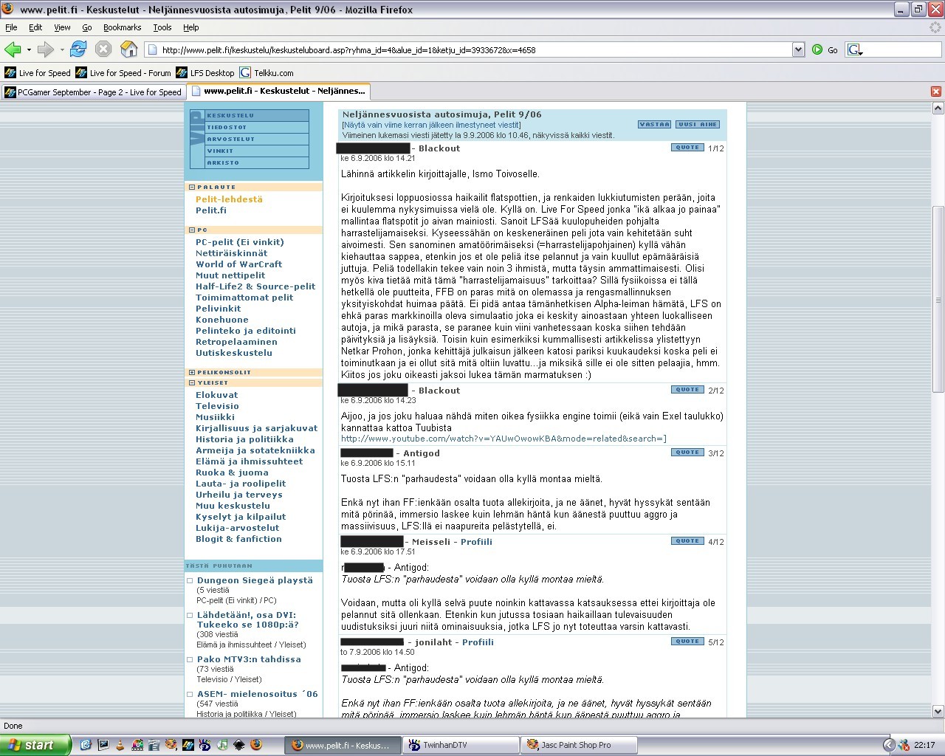Quote message 3/12 by Antigod
The image size is (945, 756).
[687, 453]
